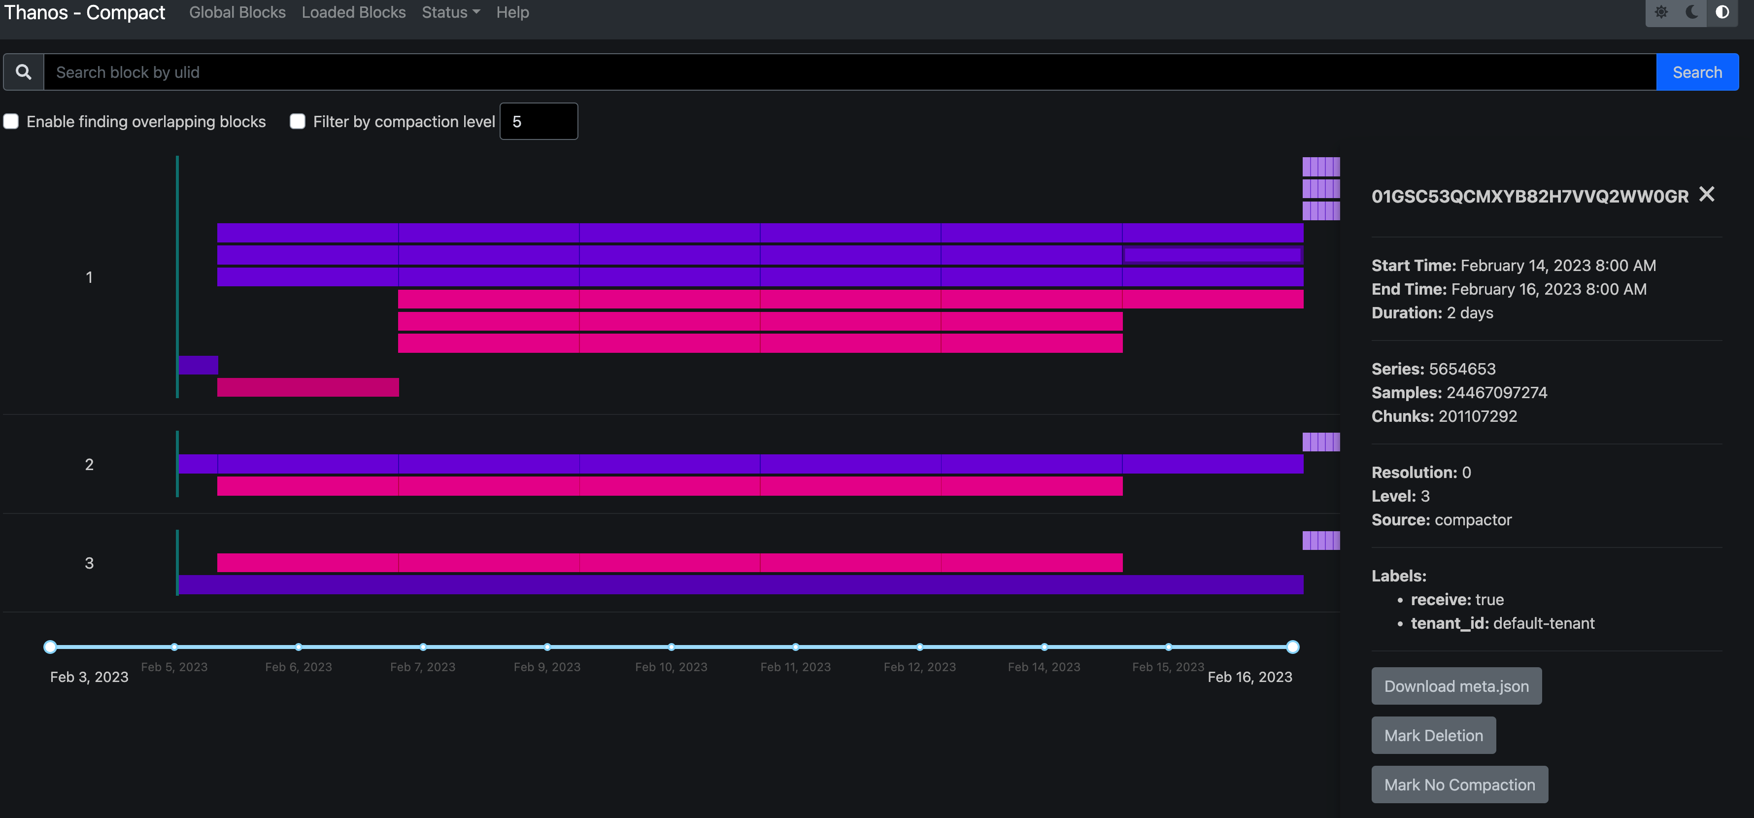
Task: Enable filter by compaction level
Action: (x=298, y=121)
